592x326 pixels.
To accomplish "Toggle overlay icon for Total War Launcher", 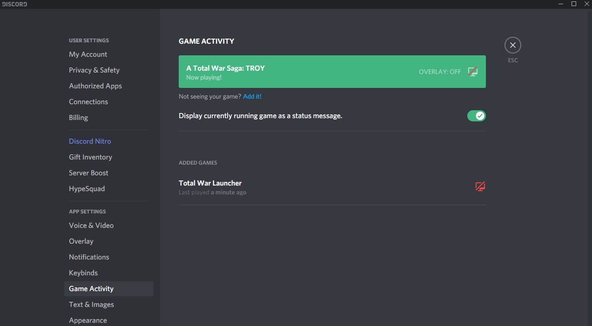I will [480, 186].
